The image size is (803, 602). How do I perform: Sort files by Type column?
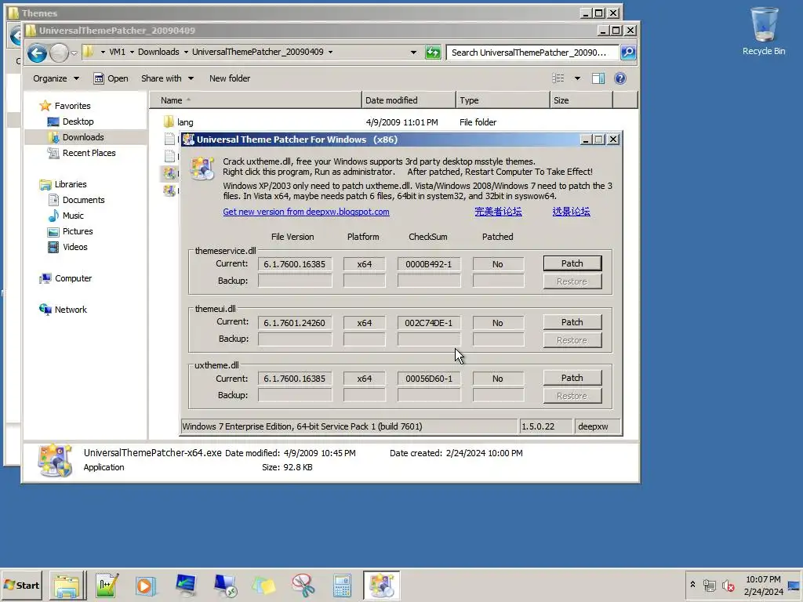[503, 100]
